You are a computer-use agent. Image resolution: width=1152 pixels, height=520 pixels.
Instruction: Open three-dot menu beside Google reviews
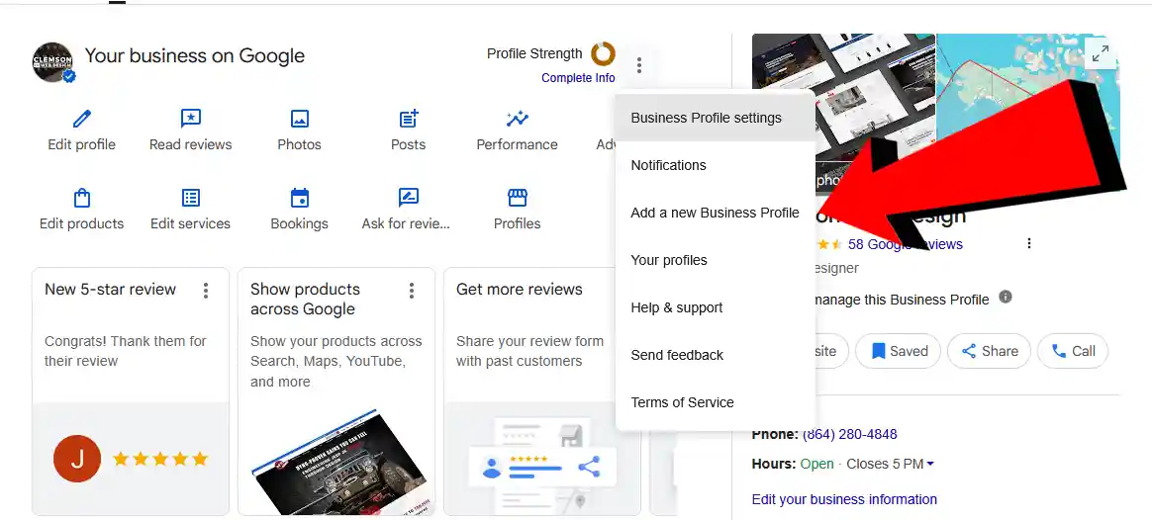(1029, 243)
